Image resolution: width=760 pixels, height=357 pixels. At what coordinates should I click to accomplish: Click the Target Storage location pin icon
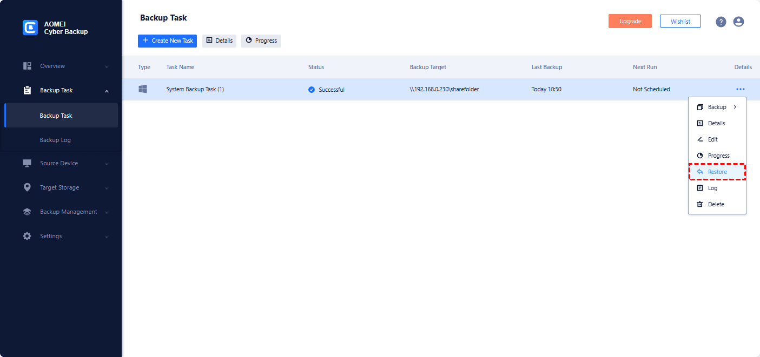click(x=27, y=187)
